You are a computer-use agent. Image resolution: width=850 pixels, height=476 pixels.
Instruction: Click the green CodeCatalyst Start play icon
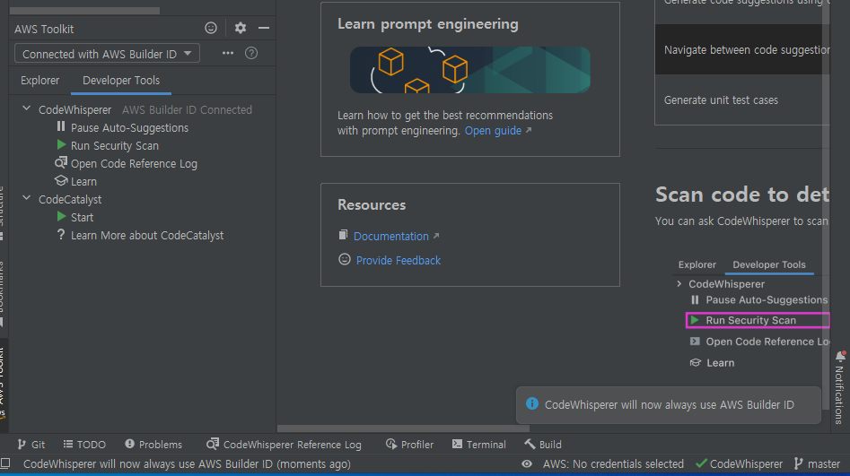61,217
